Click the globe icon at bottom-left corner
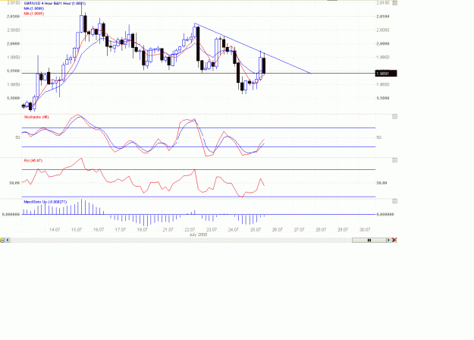Image resolution: width=474 pixels, height=340 pixels. pyautogui.click(x=2, y=240)
